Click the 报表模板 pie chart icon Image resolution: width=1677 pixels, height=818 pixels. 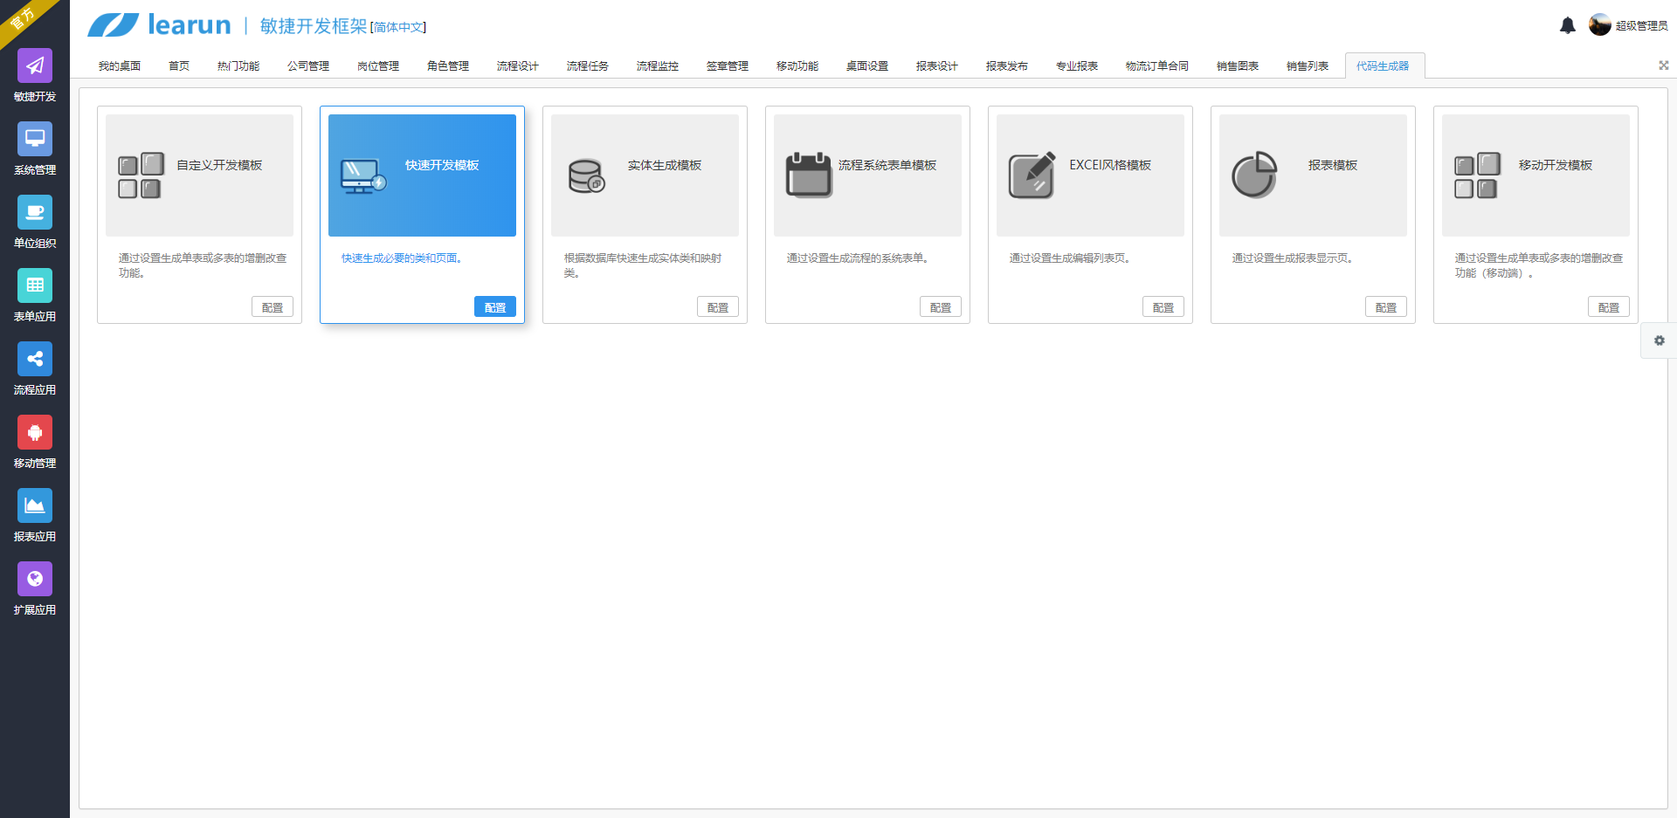(1254, 175)
